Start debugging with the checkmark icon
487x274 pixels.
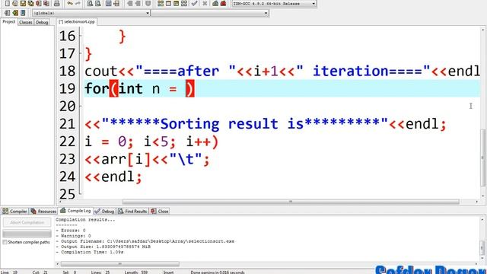coord(195,3)
